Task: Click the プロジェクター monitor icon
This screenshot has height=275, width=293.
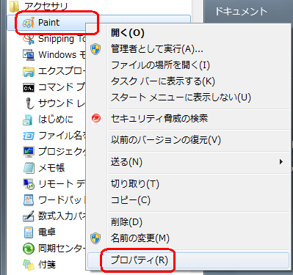Action: tap(29, 152)
